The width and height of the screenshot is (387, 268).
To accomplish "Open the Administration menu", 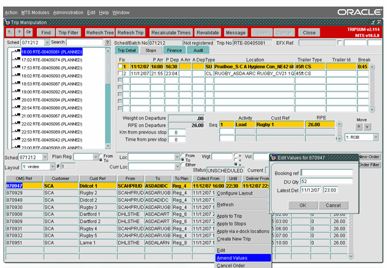I will [68, 12].
